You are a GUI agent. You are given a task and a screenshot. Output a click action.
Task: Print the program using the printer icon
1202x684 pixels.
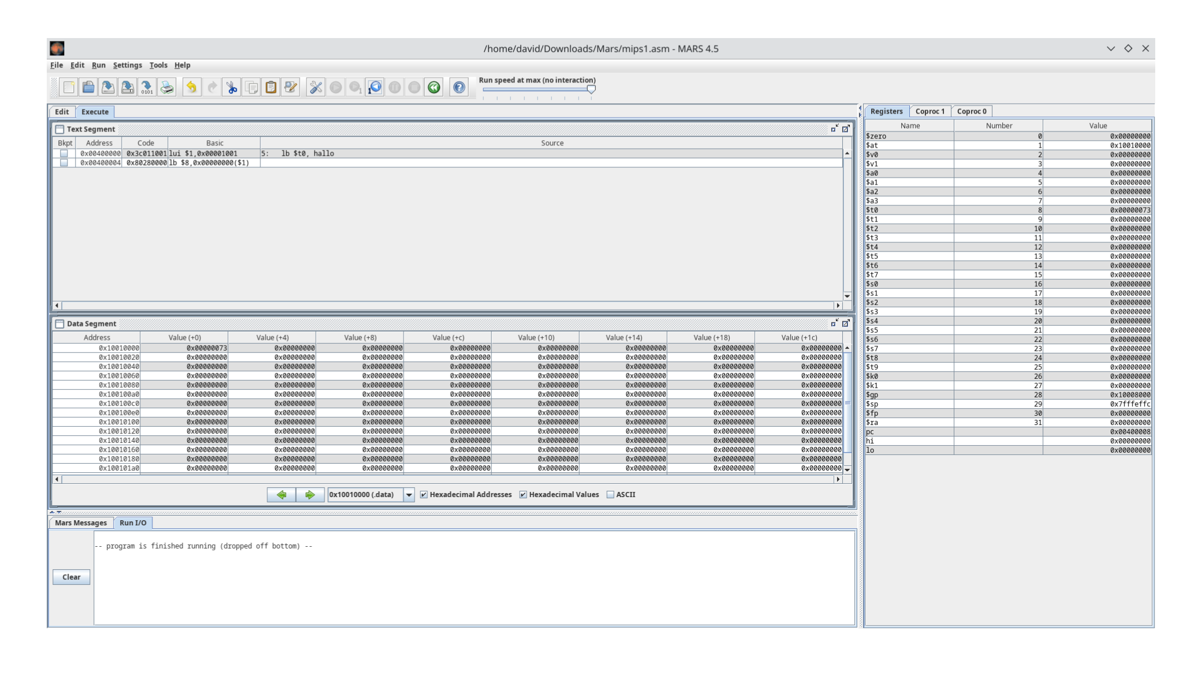[167, 87]
